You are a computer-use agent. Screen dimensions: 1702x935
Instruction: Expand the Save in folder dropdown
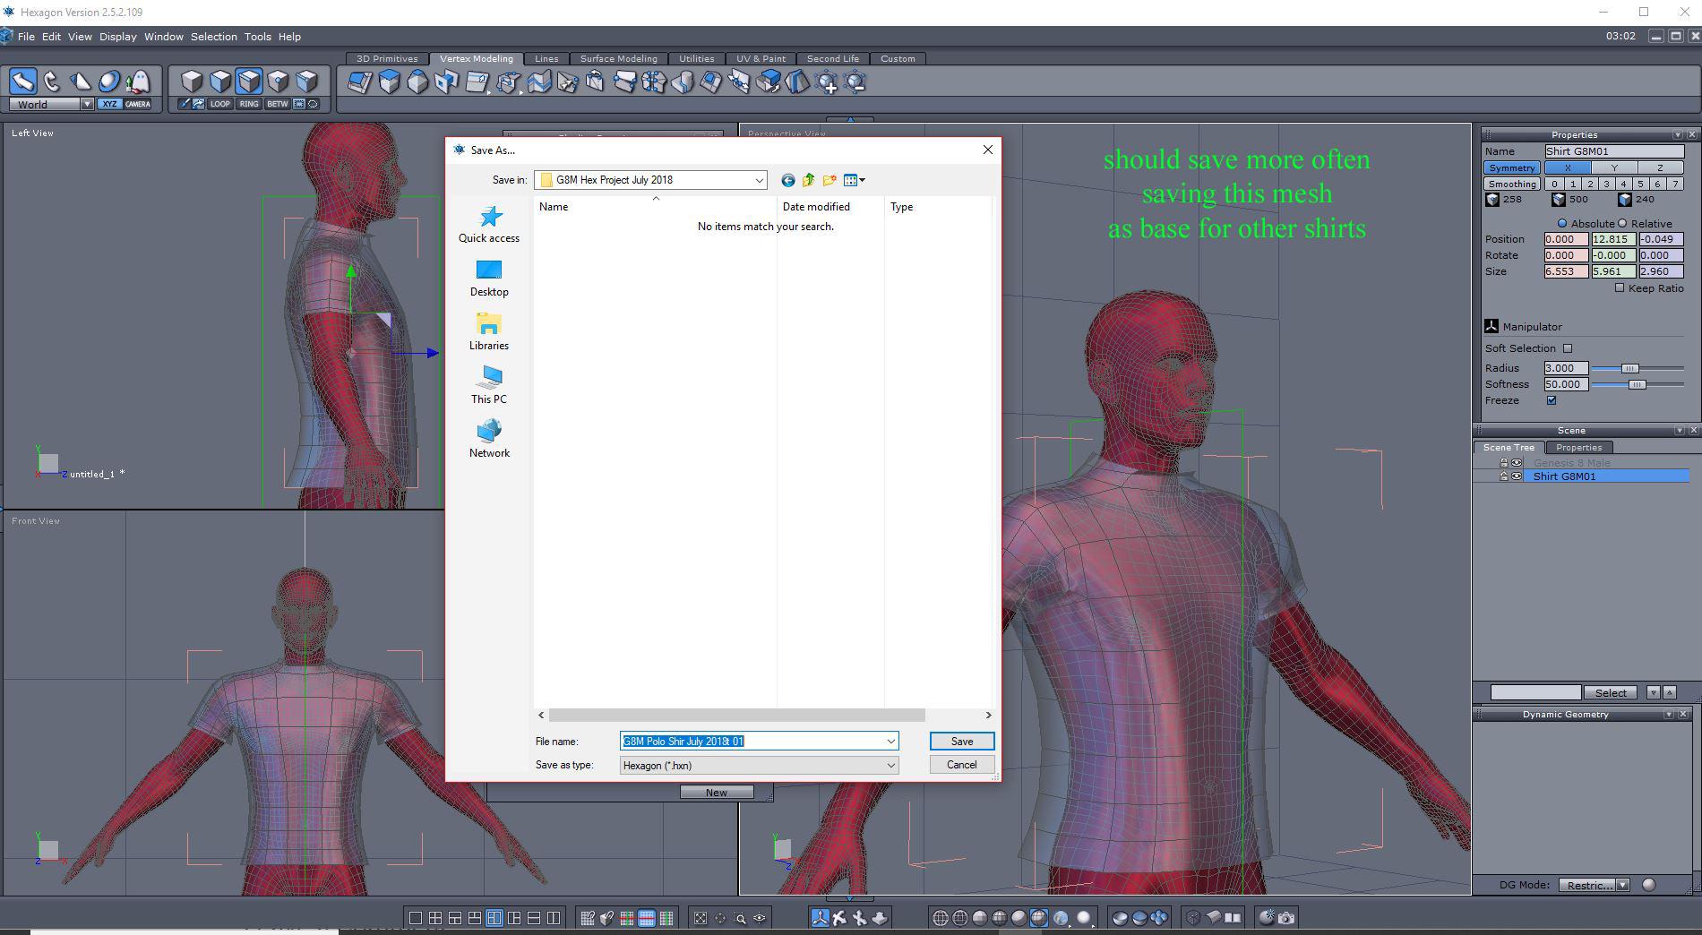tap(759, 180)
